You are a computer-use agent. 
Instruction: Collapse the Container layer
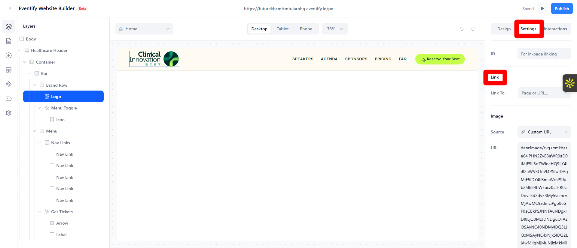(25, 62)
